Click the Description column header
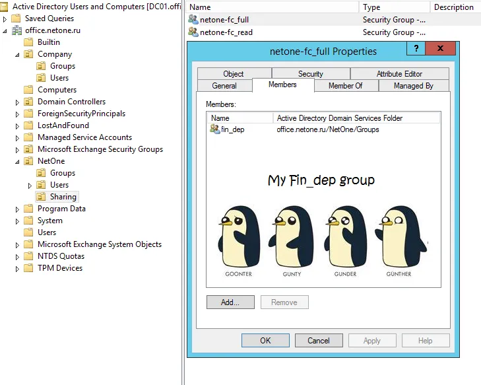The height and width of the screenshot is (385, 481). 455,7
